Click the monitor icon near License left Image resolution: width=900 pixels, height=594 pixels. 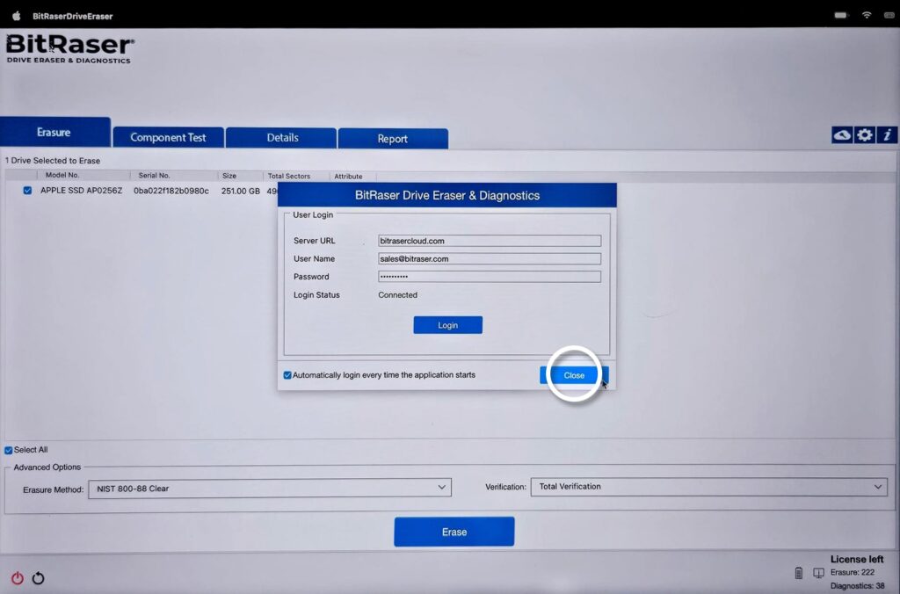[818, 573]
